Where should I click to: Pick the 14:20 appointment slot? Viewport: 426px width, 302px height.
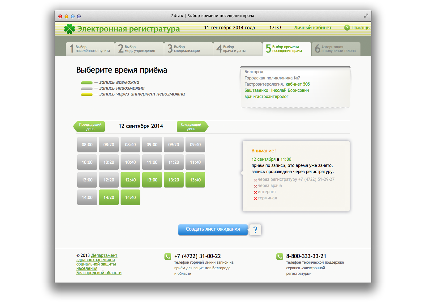click(109, 198)
